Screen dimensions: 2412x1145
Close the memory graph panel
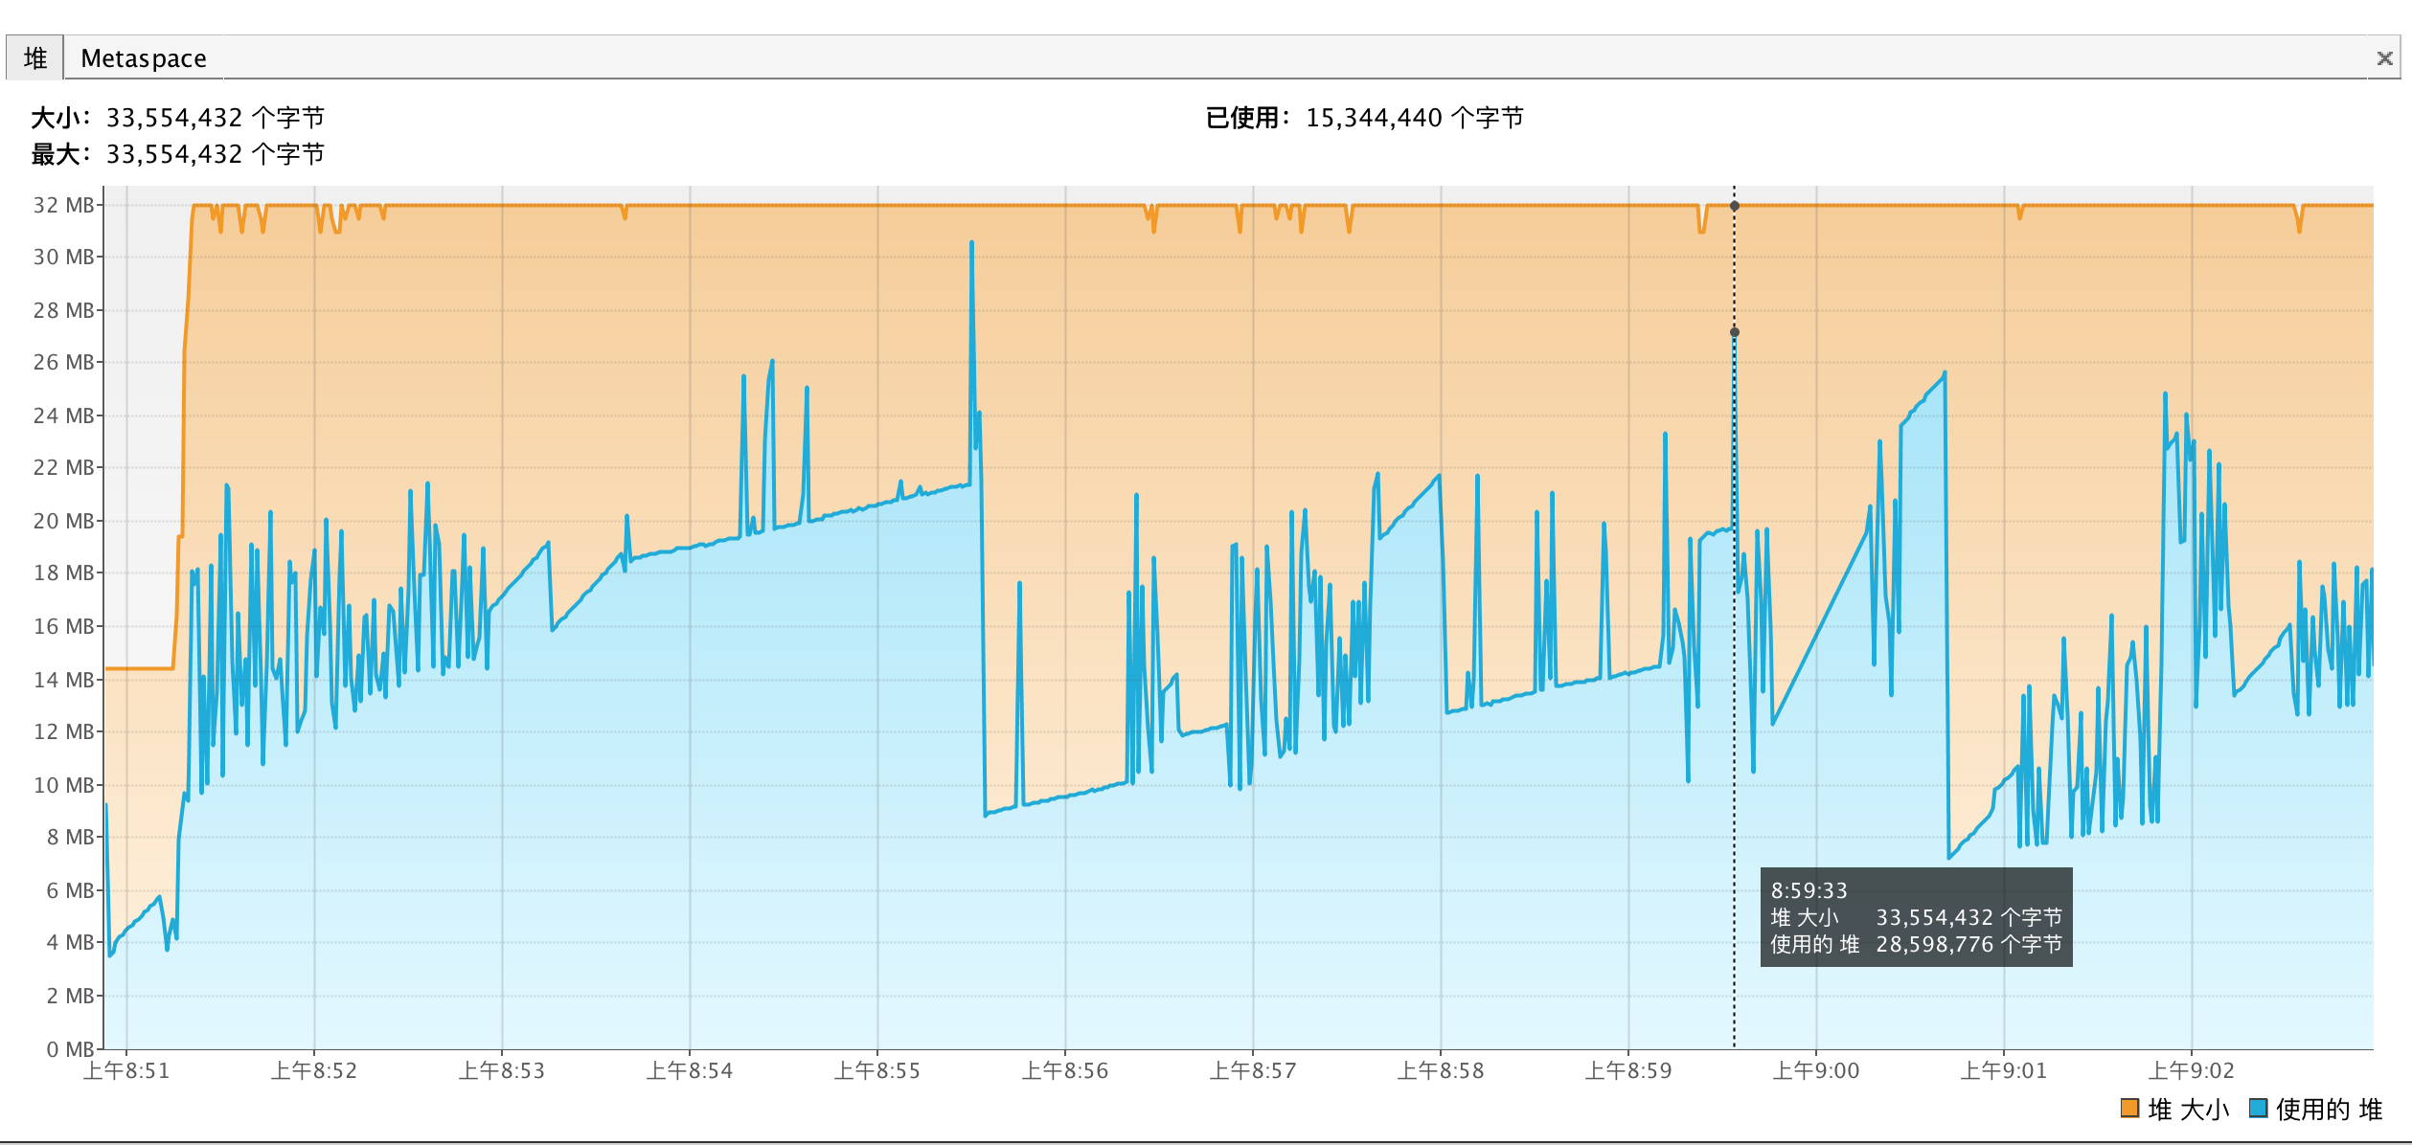(x=2384, y=58)
